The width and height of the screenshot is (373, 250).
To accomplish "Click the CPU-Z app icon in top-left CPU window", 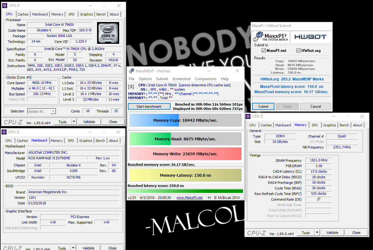I will [5, 6].
